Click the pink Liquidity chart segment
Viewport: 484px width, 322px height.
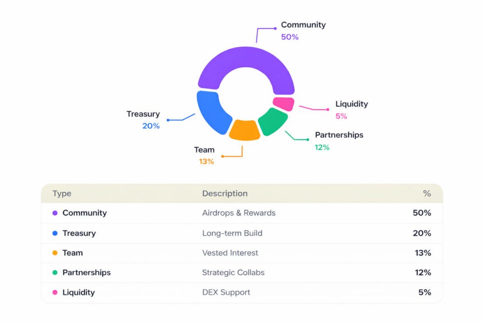coord(284,104)
